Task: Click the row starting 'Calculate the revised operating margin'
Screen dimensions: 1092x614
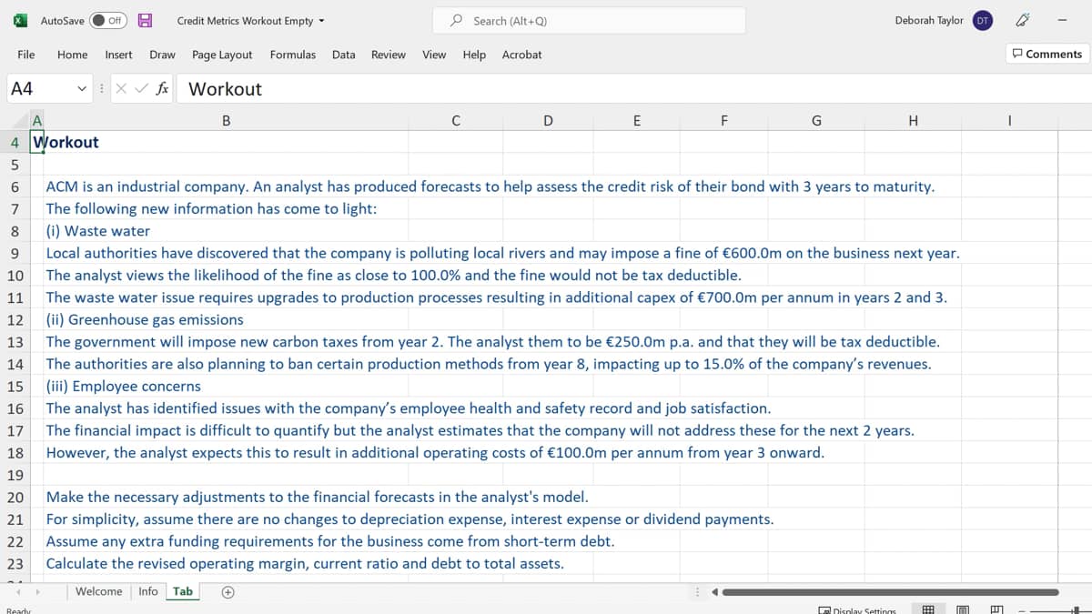Action: click(305, 563)
